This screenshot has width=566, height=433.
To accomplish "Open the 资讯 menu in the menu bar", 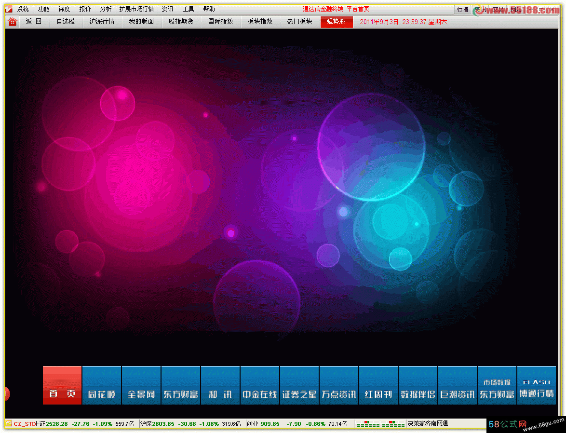I will [167, 9].
